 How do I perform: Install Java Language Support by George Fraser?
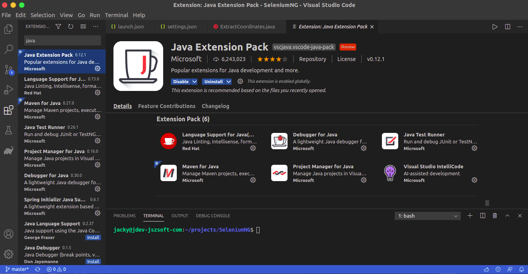point(93,237)
